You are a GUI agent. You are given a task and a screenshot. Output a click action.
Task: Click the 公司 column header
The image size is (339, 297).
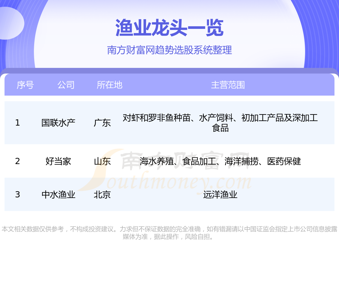tap(66, 85)
